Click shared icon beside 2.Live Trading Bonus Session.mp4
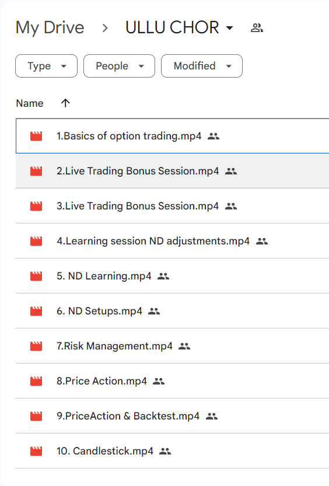Viewport: 329px width, 486px height. tap(231, 171)
